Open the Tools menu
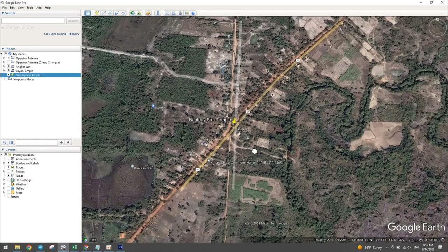448x252 pixels. coord(30,8)
